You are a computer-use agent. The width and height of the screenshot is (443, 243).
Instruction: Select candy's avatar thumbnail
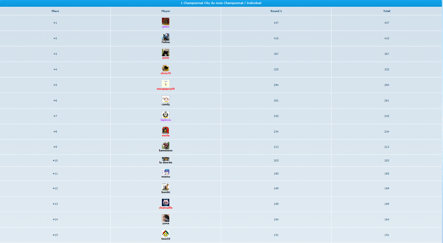click(x=165, y=99)
